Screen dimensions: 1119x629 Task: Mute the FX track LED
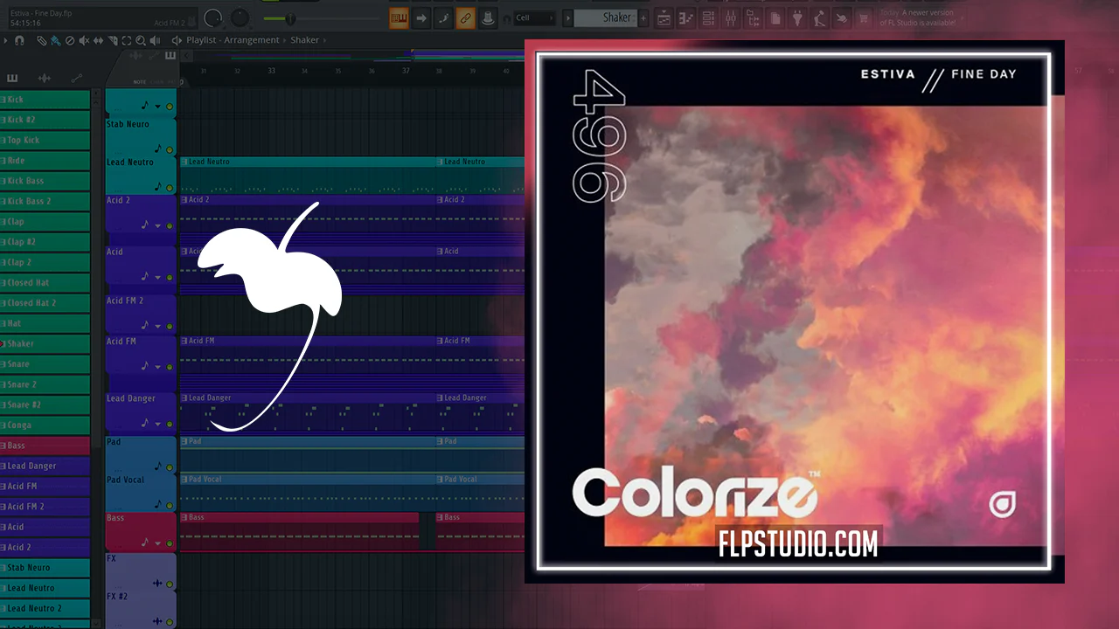click(x=170, y=584)
